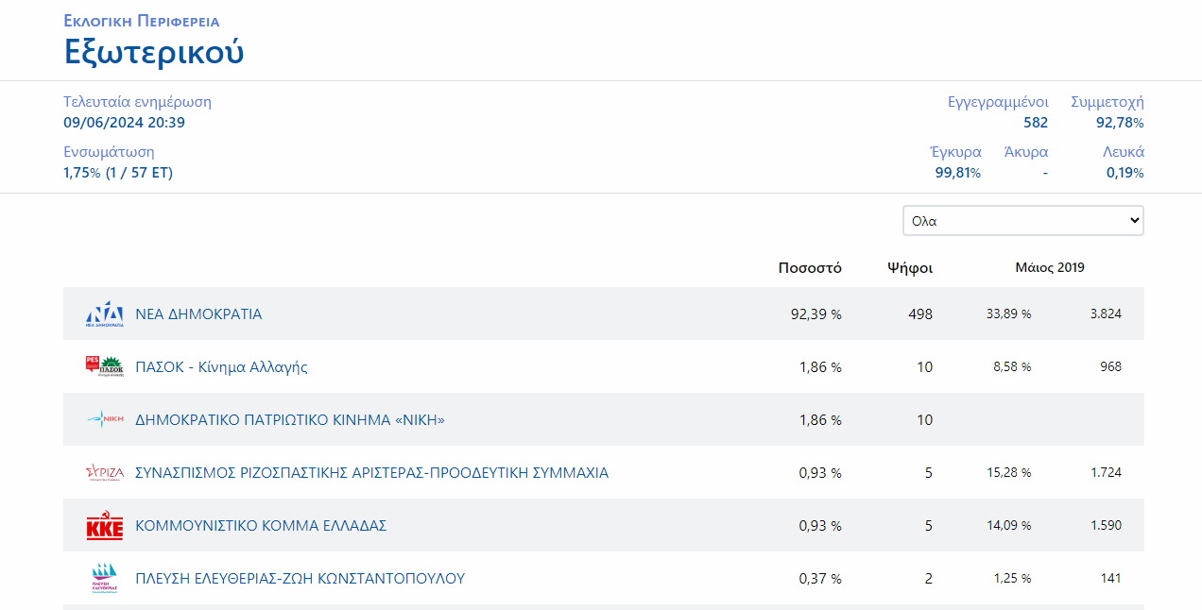Screen dimensions: 1202x610
Task: Click the 968 votes value
Action: click(1110, 367)
